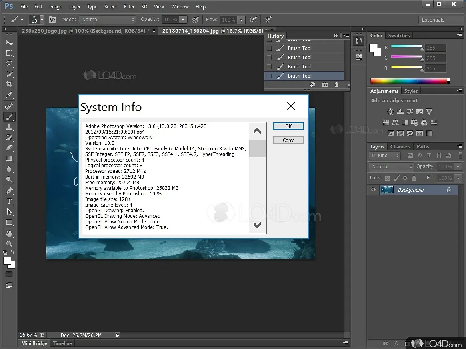Toggle pressure control for size

[x=268, y=20]
